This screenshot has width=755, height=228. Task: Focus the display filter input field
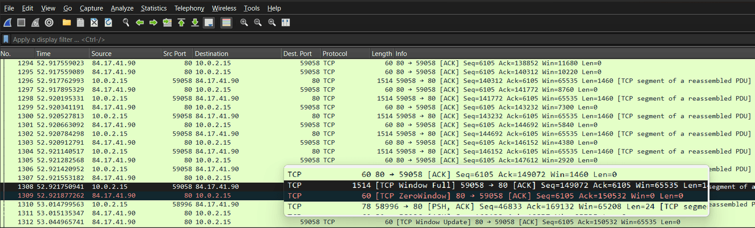(x=383, y=39)
